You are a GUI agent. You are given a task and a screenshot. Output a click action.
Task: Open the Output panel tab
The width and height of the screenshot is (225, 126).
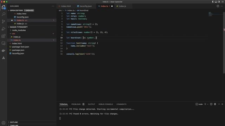point(91,104)
